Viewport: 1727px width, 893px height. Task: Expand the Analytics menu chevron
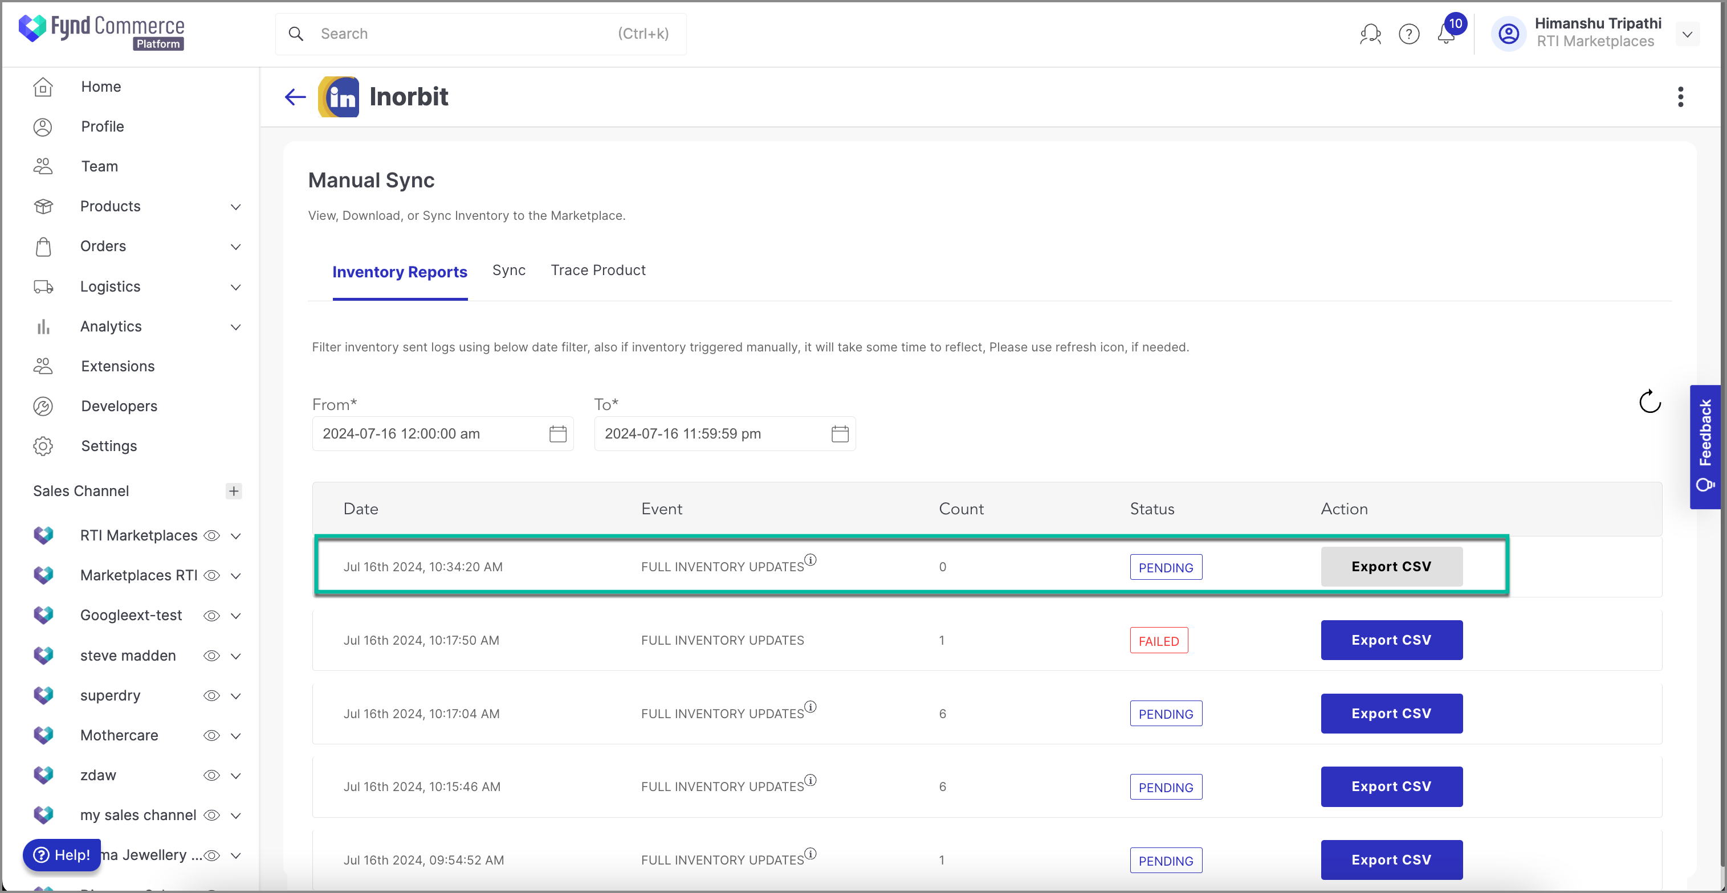point(235,327)
